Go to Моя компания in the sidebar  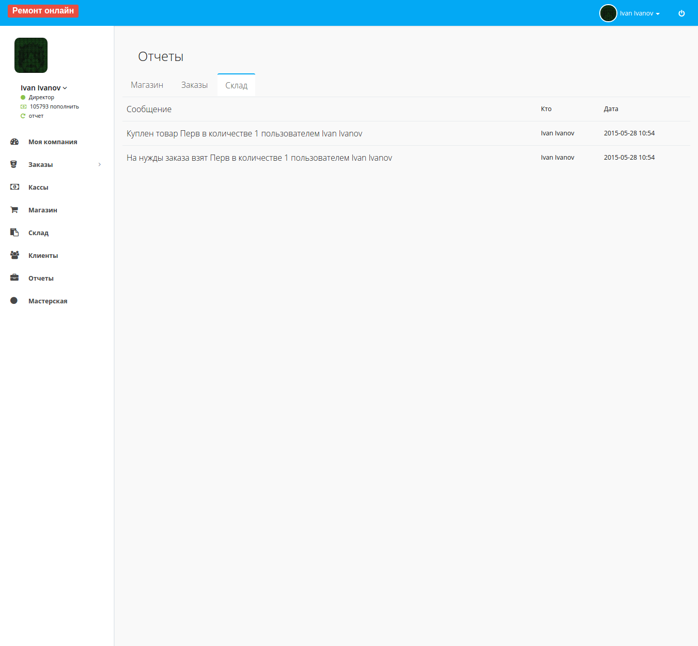tap(53, 142)
